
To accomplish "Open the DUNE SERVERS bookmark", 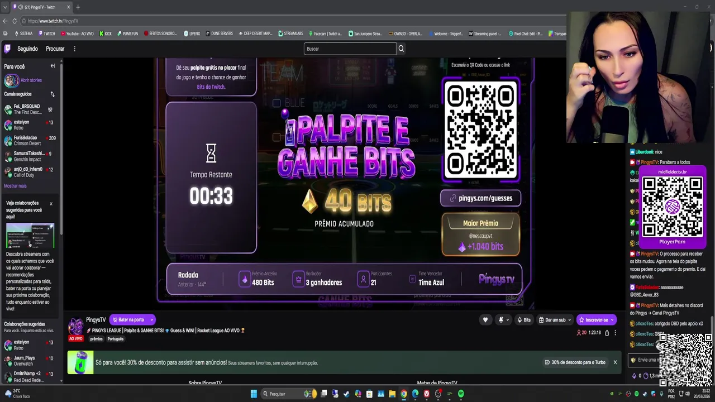I will tap(219, 33).
